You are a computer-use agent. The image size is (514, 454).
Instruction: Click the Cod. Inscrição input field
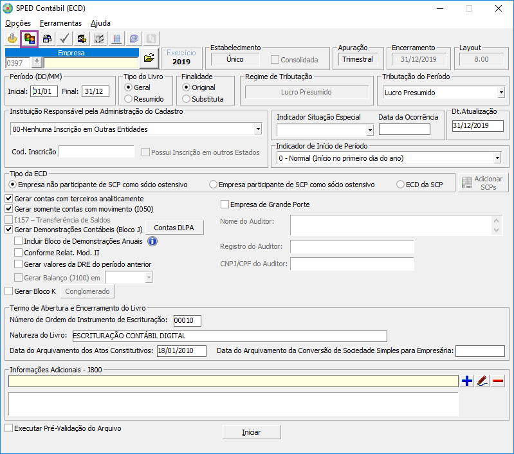[96, 152]
